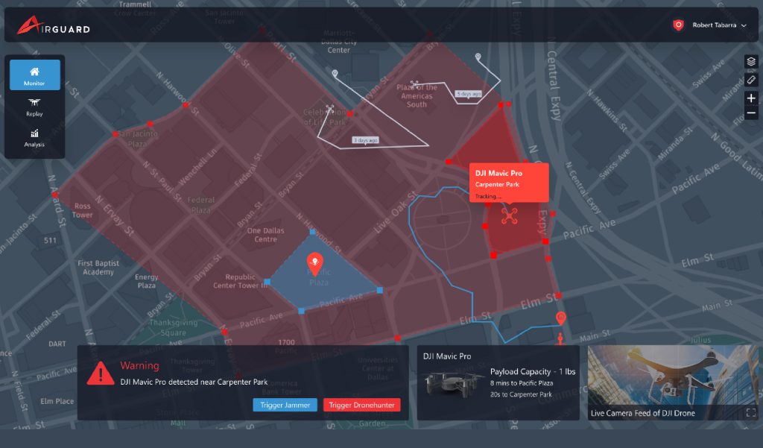Click the "Energy Plaza" map label
This screenshot has width=763, height=448.
coord(147,281)
